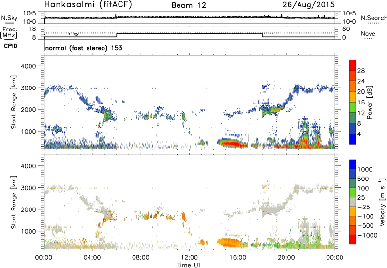Click the "16:00" time axis label
This screenshot has height=268, width=387.
238,258
